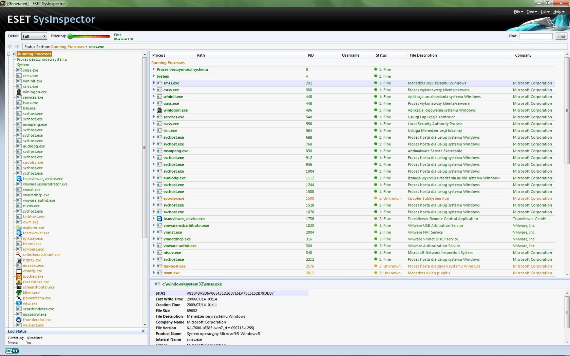570x356 pixels.
Task: Sort by the Status column header
Action: (x=390, y=55)
